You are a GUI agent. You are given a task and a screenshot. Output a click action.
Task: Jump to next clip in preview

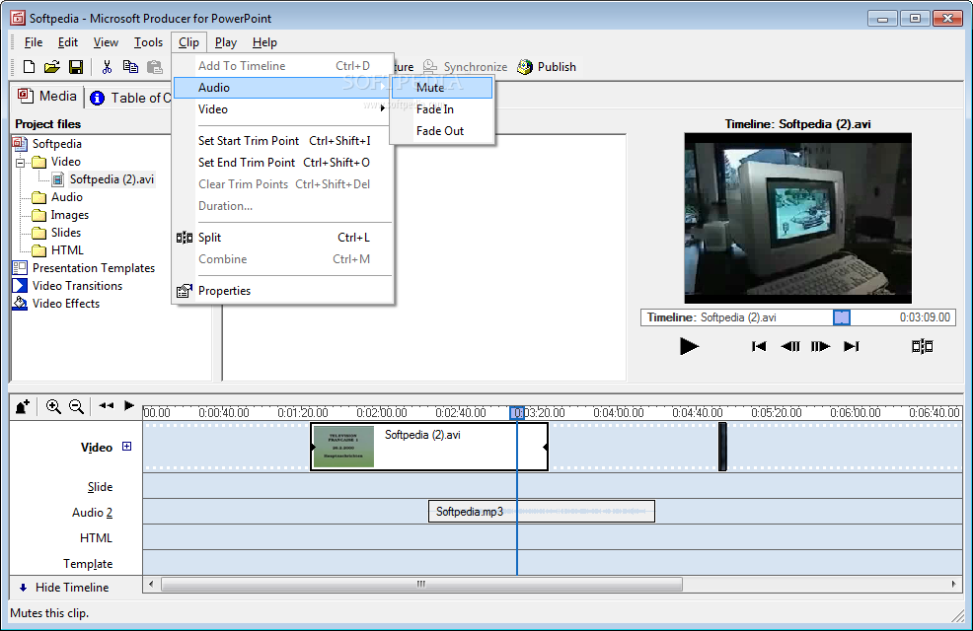[x=852, y=346]
